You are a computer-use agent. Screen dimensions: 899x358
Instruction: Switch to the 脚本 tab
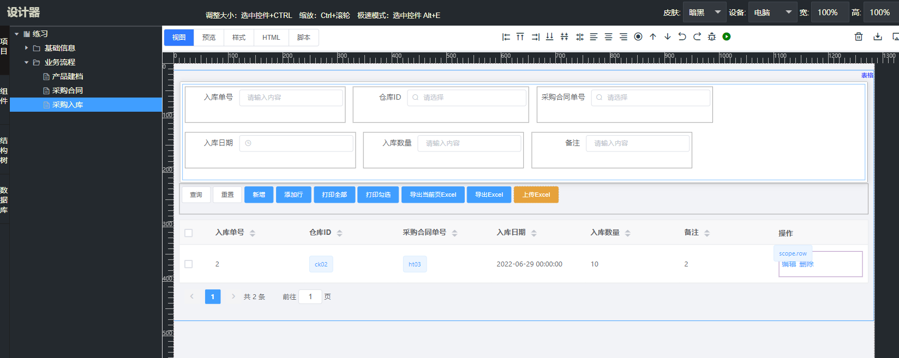pyautogui.click(x=304, y=38)
